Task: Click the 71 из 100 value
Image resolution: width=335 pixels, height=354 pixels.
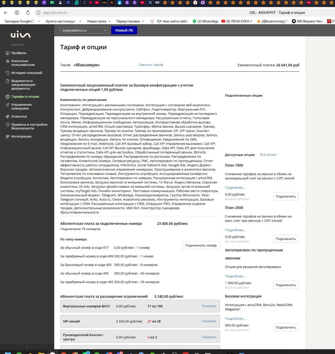Action: point(155,306)
